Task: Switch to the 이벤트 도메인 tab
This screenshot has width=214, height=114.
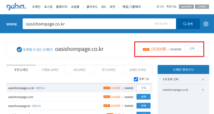Action: point(50,70)
